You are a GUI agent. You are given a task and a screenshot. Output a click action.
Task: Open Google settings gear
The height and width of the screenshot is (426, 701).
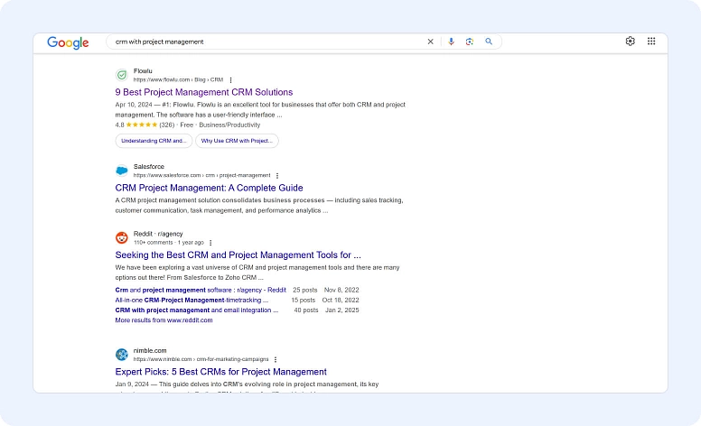[x=631, y=42]
